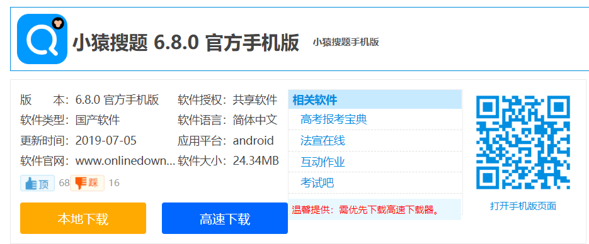Click the update date 2019-07-05
Viewport: 589px width, 244px height.
click(106, 141)
